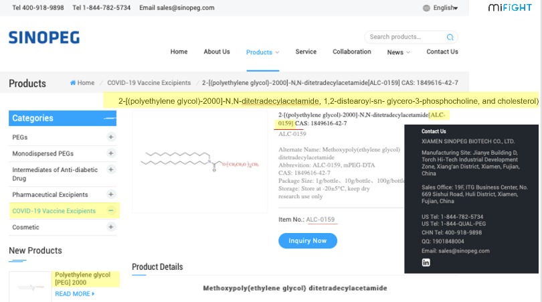Open the Products menu dropdown
This screenshot has height=302, width=542.
click(x=262, y=52)
